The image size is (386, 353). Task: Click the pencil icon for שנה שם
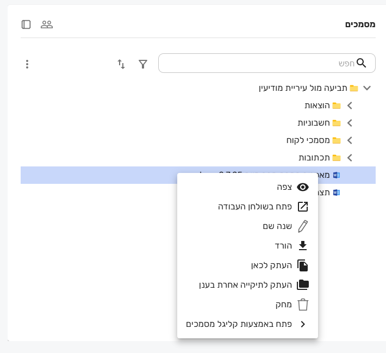click(x=303, y=226)
